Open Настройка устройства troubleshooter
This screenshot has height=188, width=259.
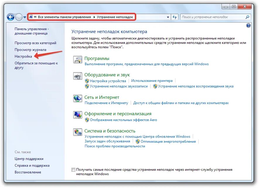click(108, 81)
